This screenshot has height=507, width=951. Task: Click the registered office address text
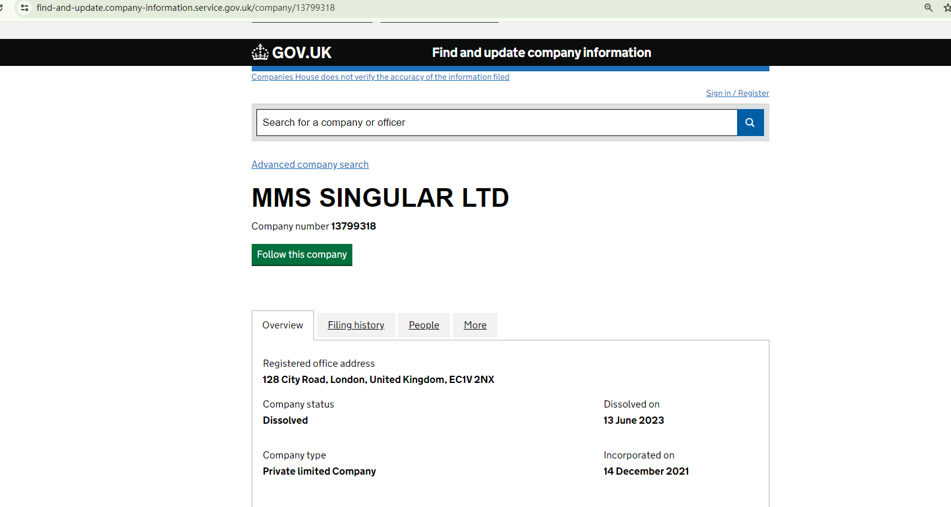(x=378, y=379)
